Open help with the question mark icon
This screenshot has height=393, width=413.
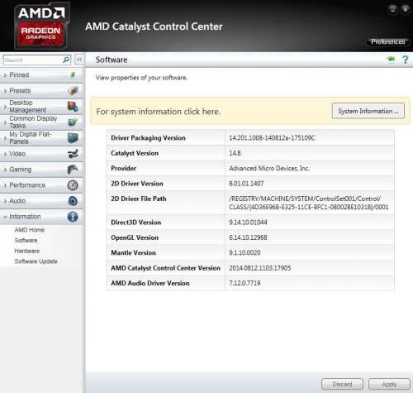[406, 60]
